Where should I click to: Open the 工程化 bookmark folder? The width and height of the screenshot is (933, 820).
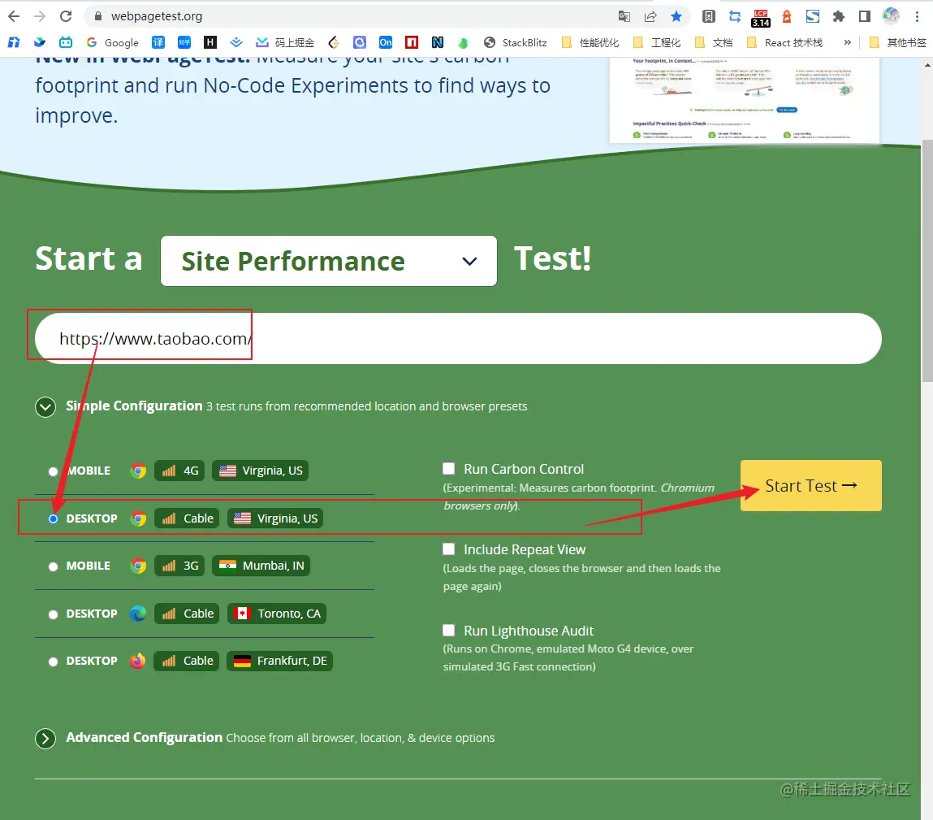pos(657,42)
